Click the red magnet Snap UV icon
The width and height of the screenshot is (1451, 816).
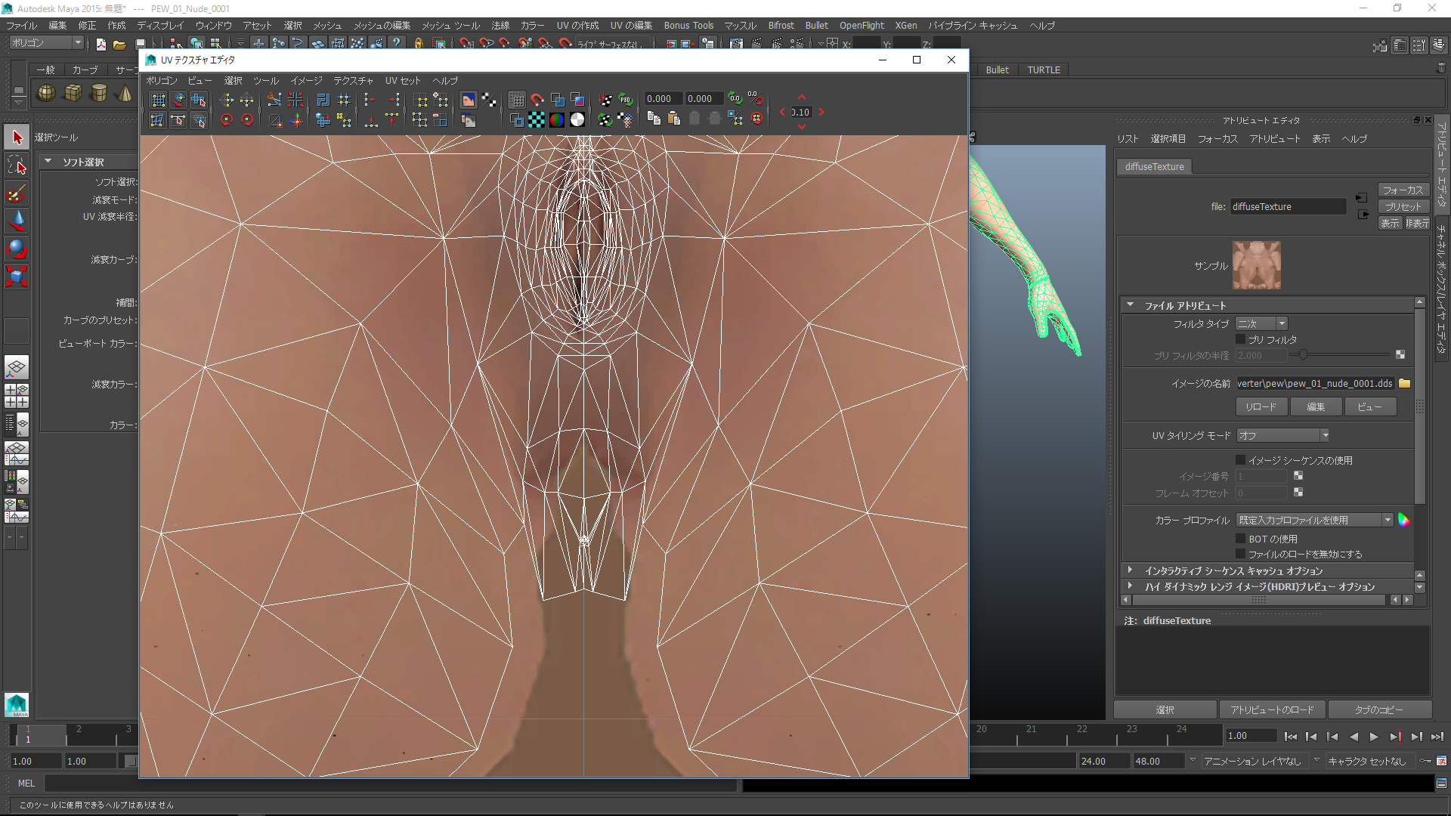pos(537,100)
